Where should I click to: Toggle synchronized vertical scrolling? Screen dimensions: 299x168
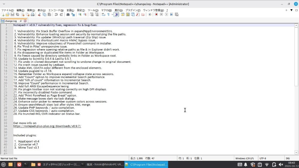92,14
